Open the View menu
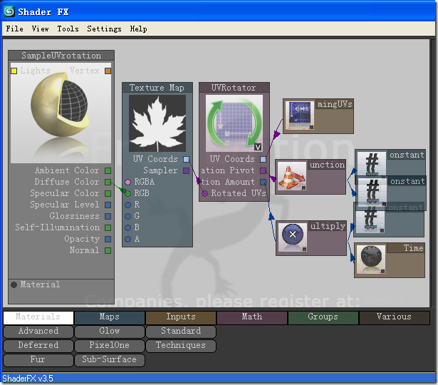This screenshot has width=438, height=385. (40, 29)
